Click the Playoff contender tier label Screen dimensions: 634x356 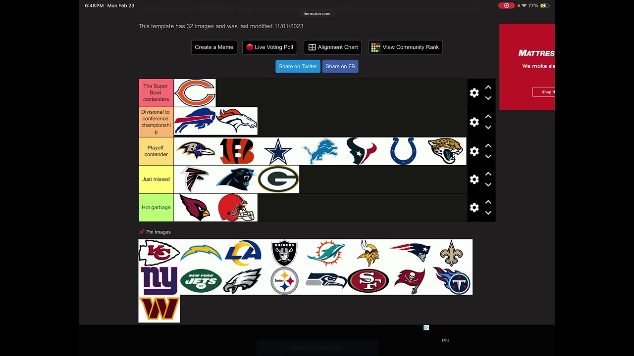[156, 151]
